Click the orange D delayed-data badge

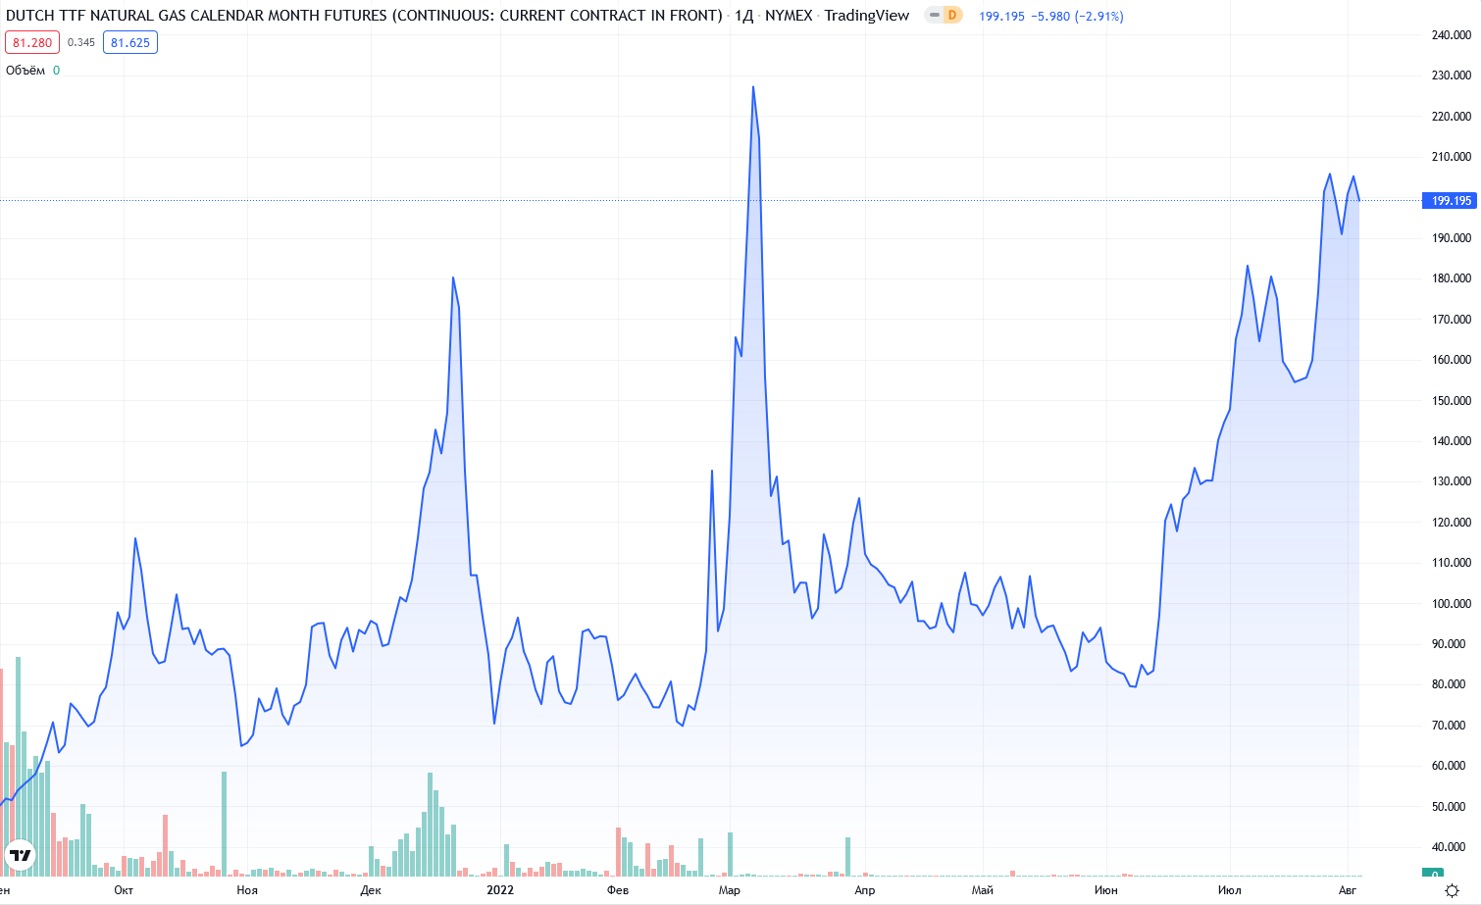point(951,16)
